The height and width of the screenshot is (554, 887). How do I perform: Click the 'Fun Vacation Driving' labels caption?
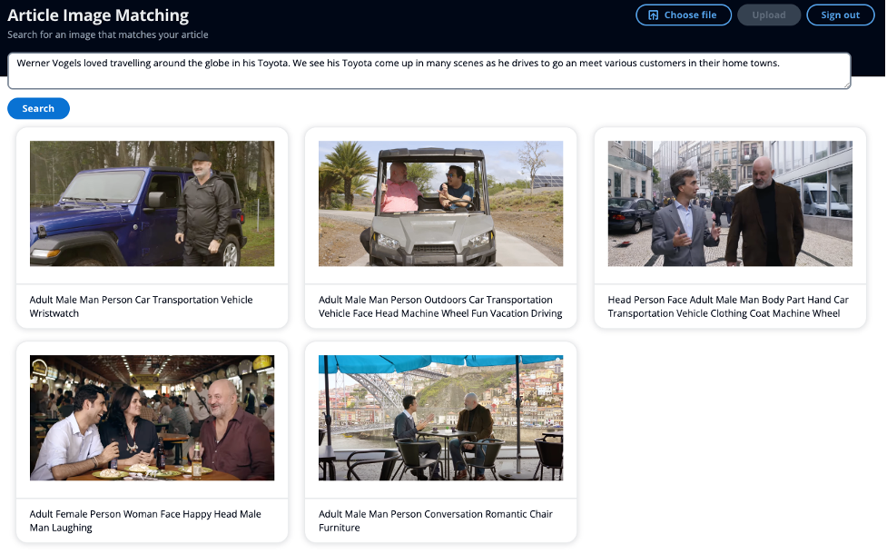pyautogui.click(x=517, y=313)
